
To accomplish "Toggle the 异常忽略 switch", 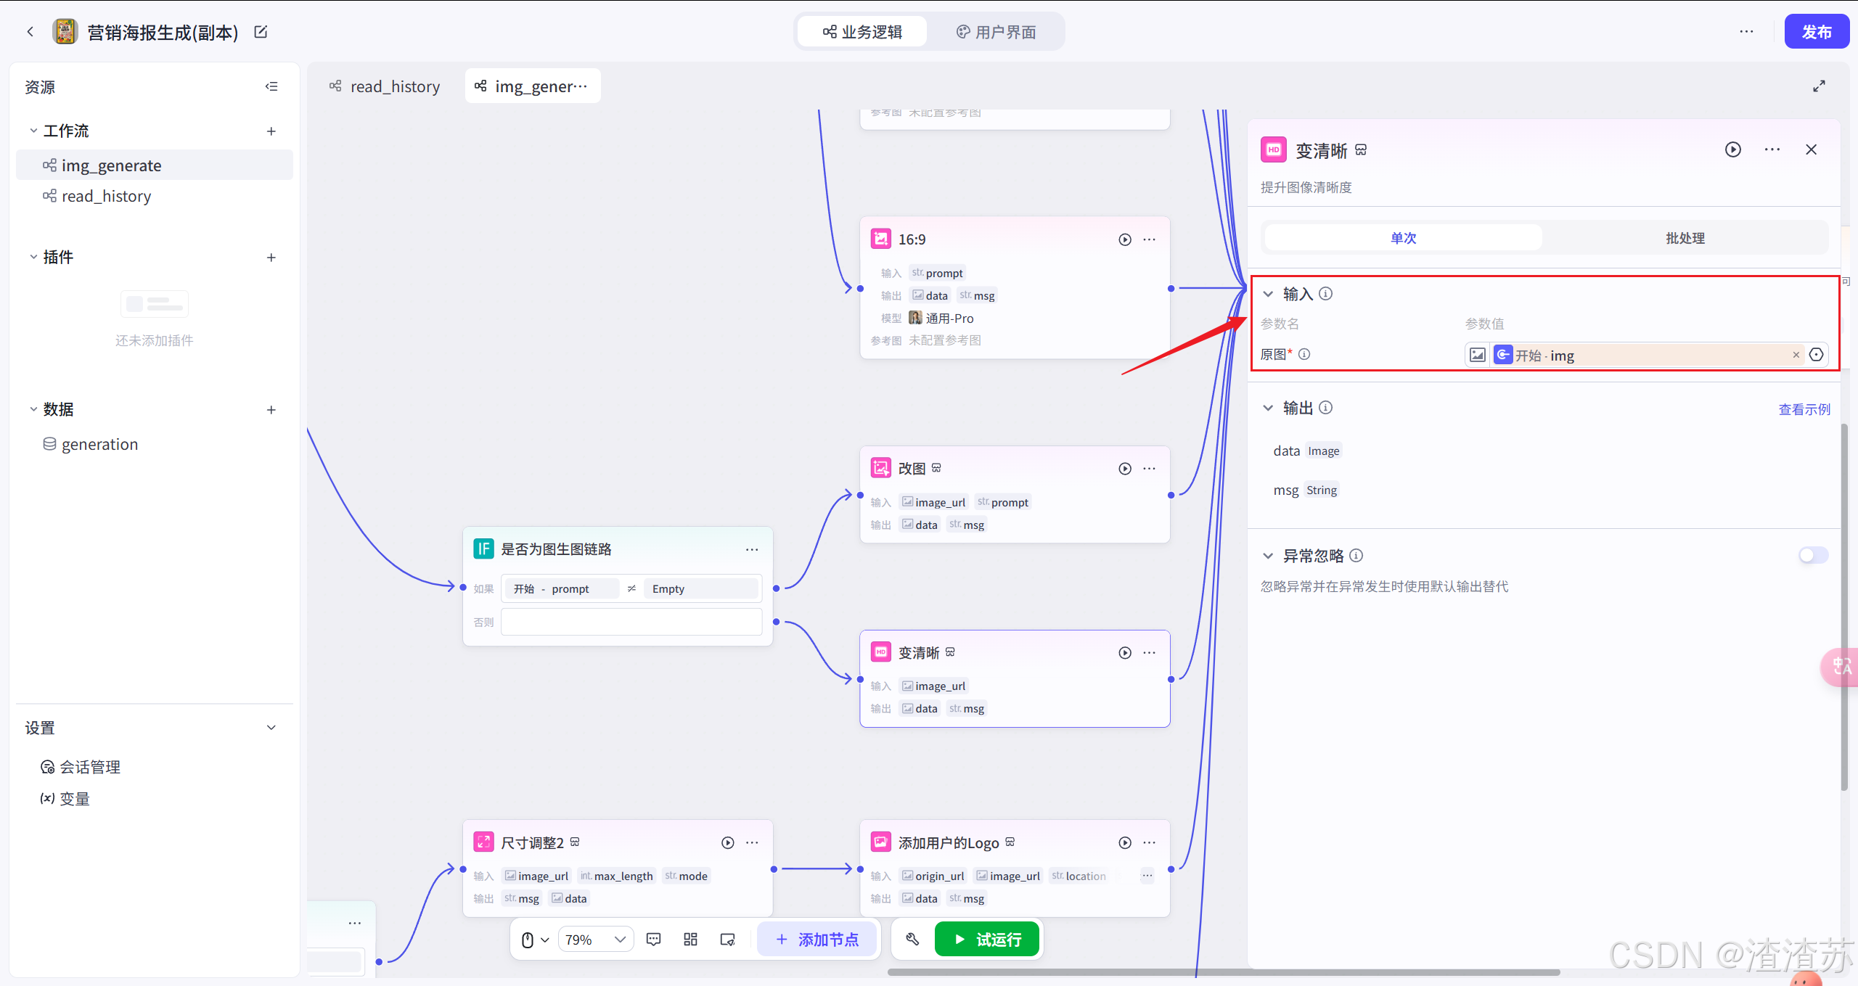I will point(1812,555).
